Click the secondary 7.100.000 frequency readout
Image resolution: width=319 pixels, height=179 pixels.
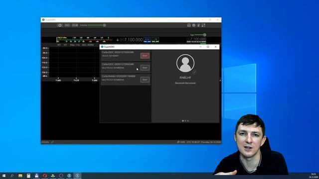click(196, 39)
